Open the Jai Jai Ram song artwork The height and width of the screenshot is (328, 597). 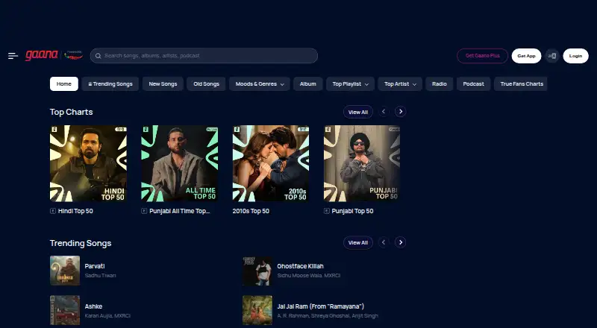[x=257, y=311]
